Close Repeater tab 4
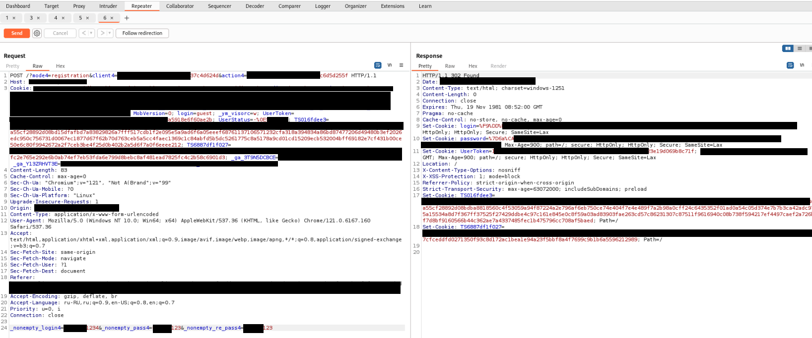The image size is (812, 338). (x=63, y=18)
